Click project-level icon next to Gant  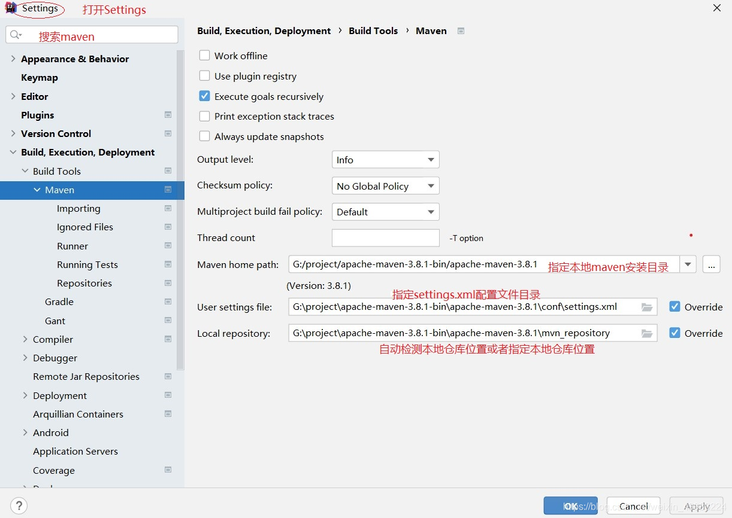(x=168, y=321)
